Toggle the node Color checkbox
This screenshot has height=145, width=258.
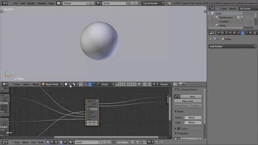(179, 128)
